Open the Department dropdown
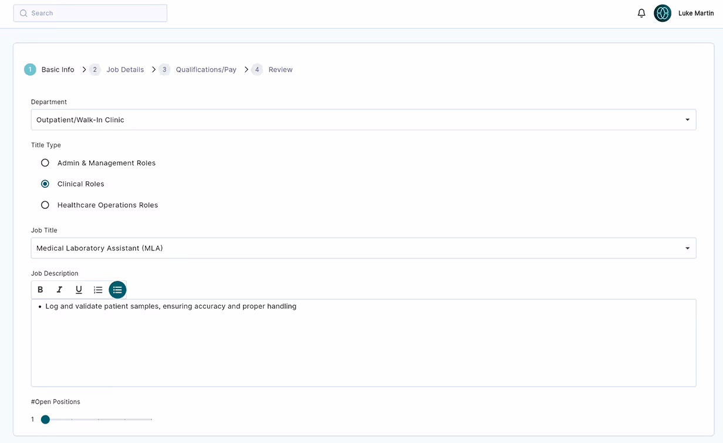This screenshot has height=443, width=723. (363, 119)
